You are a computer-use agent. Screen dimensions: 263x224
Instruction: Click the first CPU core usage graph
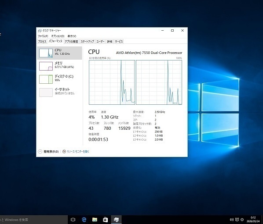tap(112, 82)
